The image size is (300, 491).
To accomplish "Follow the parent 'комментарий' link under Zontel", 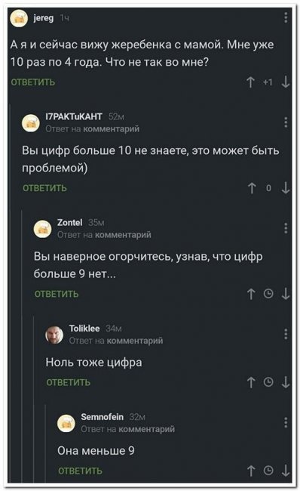I will [x=123, y=235].
